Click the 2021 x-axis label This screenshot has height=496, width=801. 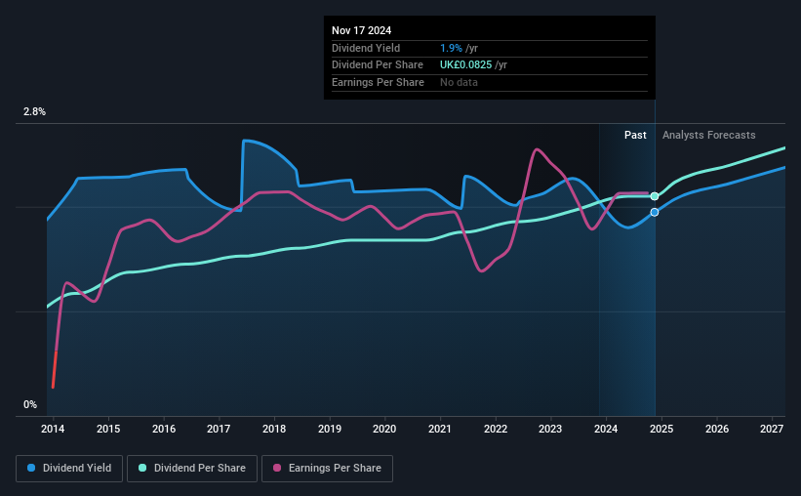[x=440, y=429]
